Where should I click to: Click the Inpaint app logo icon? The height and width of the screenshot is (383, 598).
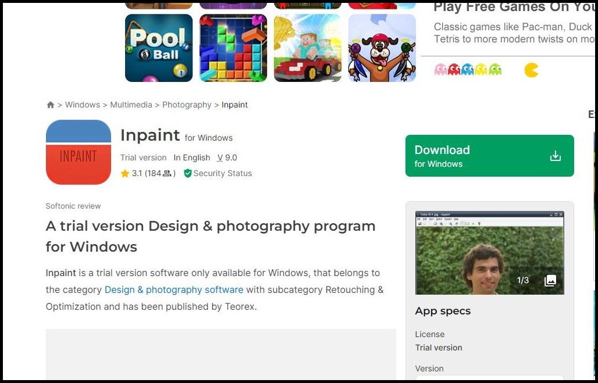[79, 152]
